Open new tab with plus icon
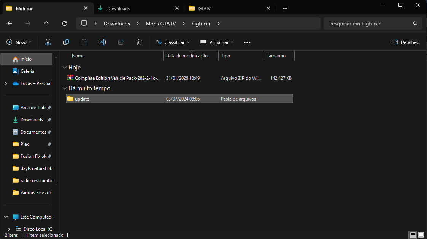Viewport: 427px width, 239px height. 285,9
